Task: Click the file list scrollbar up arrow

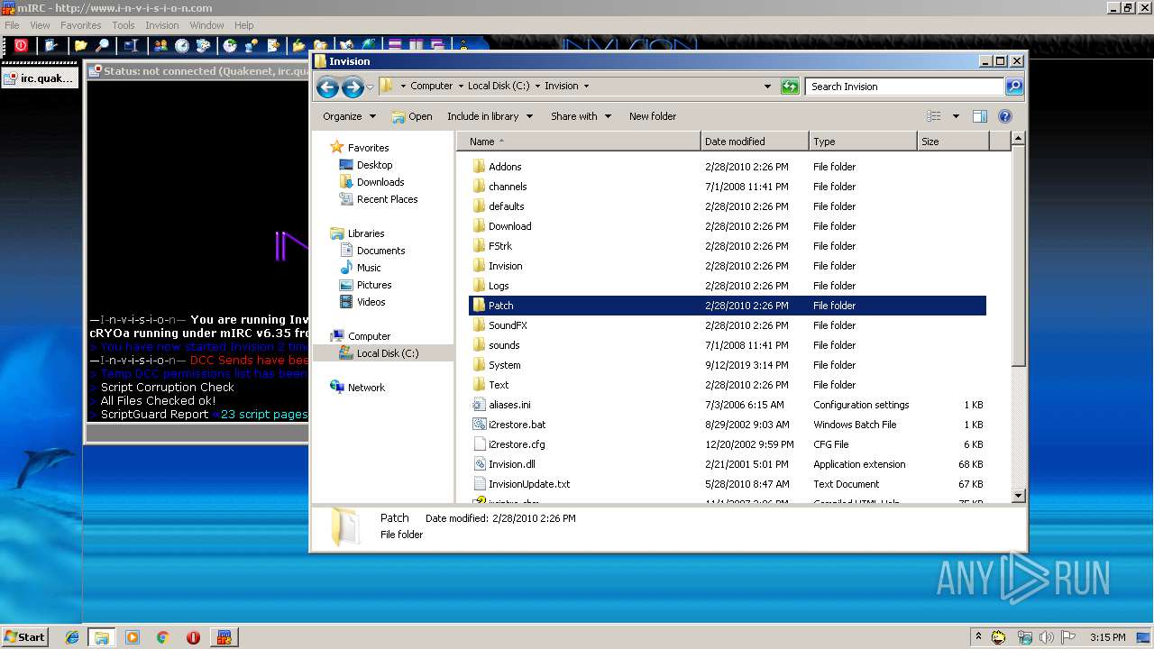Action: (1018, 139)
